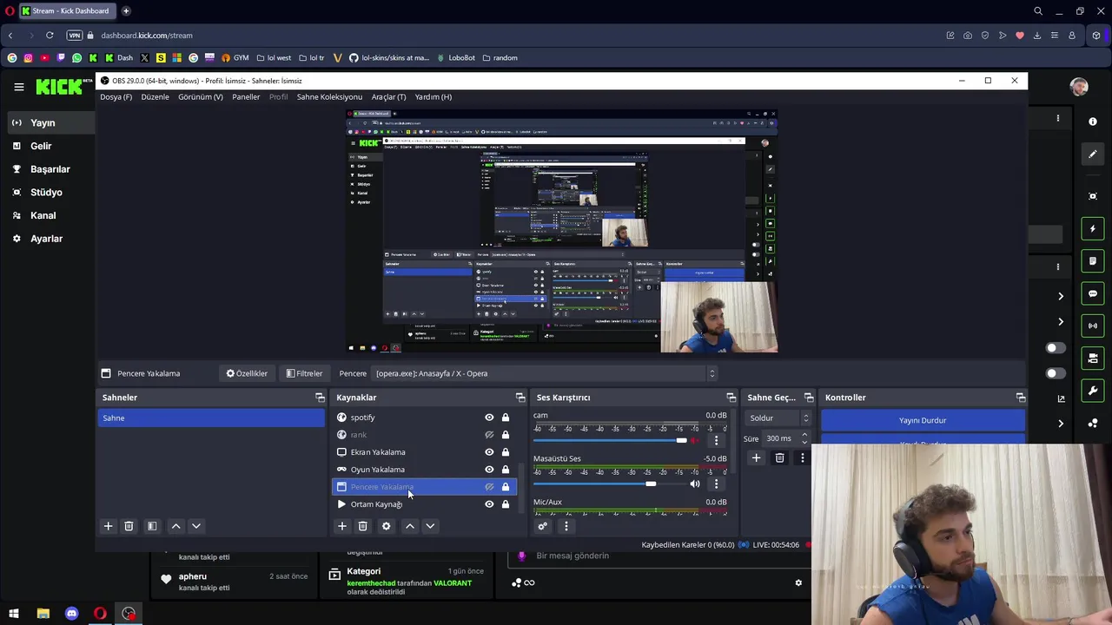Hide the spotify source
The height and width of the screenshot is (625, 1112).
489,418
